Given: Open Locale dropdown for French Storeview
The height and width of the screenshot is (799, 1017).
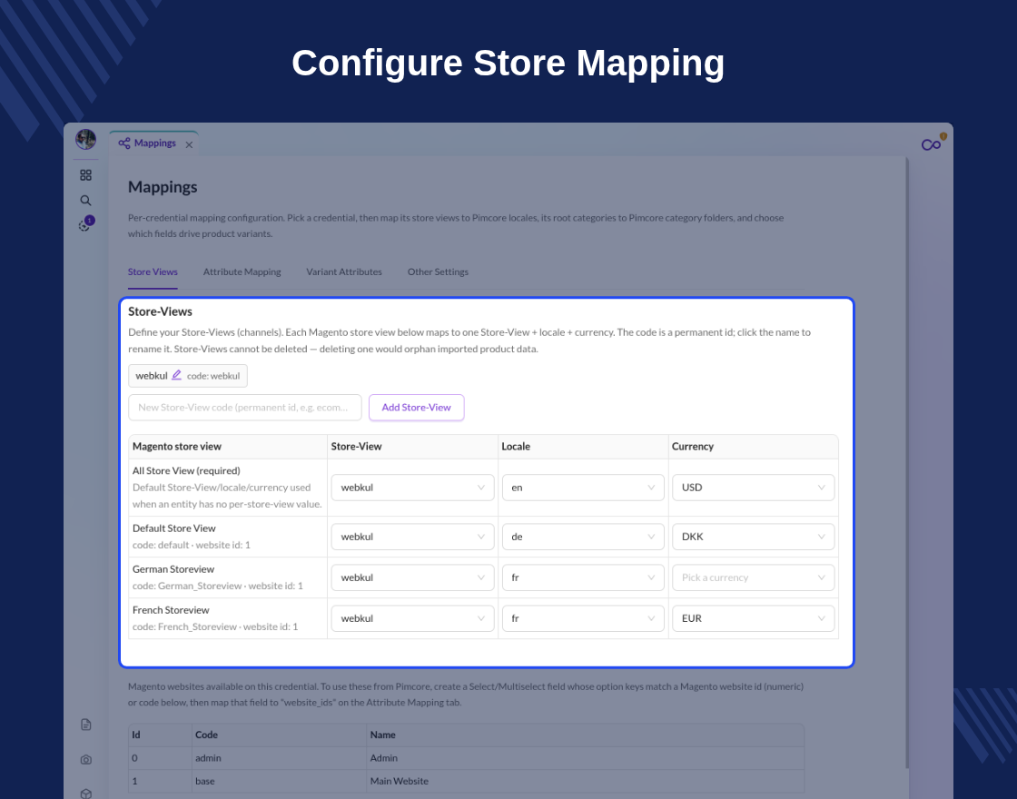Looking at the screenshot, I should 583,618.
